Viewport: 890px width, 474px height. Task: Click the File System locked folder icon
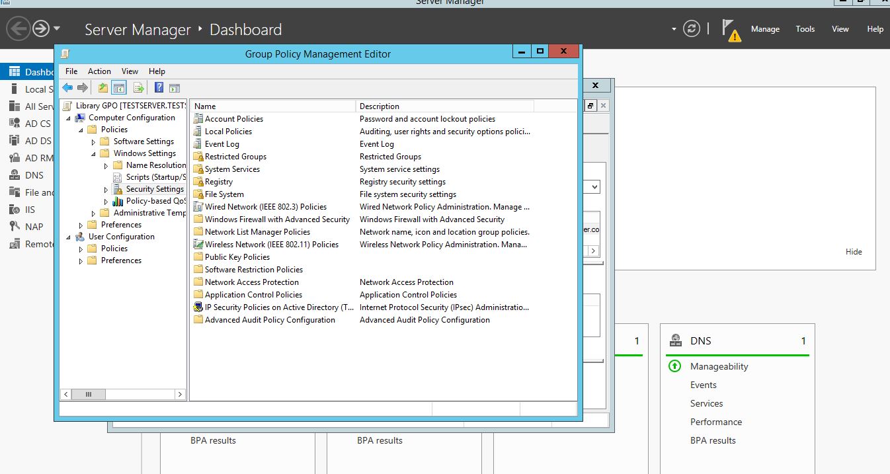(x=198, y=194)
